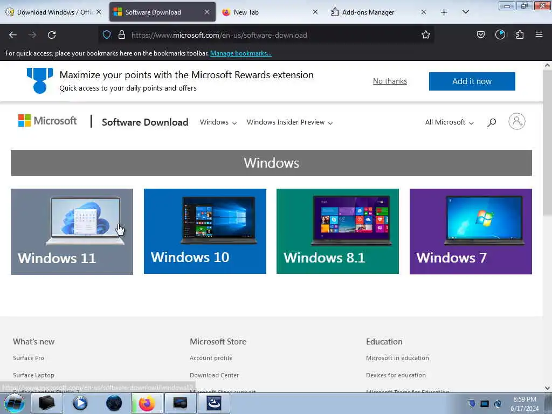
Task: Open Firefox from the taskbar
Action: (147, 403)
